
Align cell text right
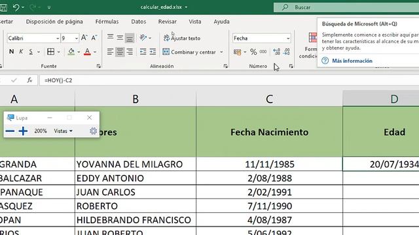click(130, 52)
